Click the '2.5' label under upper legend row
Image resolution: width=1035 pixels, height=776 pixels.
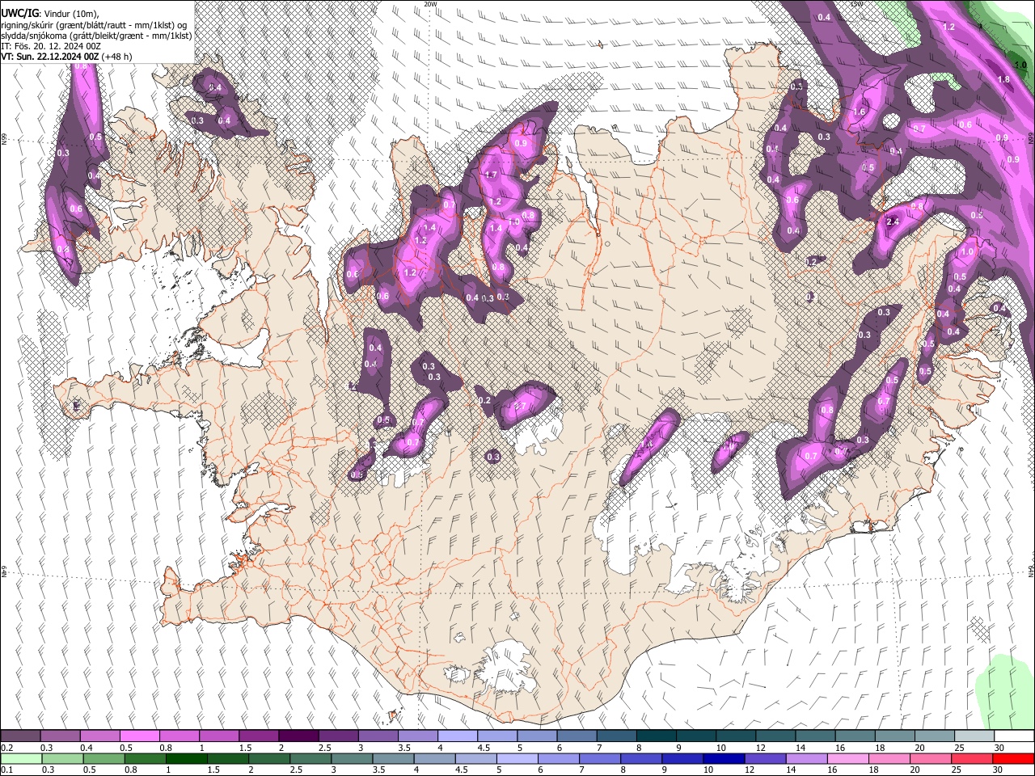324,748
